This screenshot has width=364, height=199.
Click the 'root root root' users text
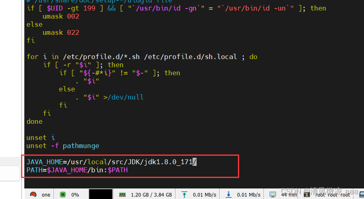click(332, 195)
